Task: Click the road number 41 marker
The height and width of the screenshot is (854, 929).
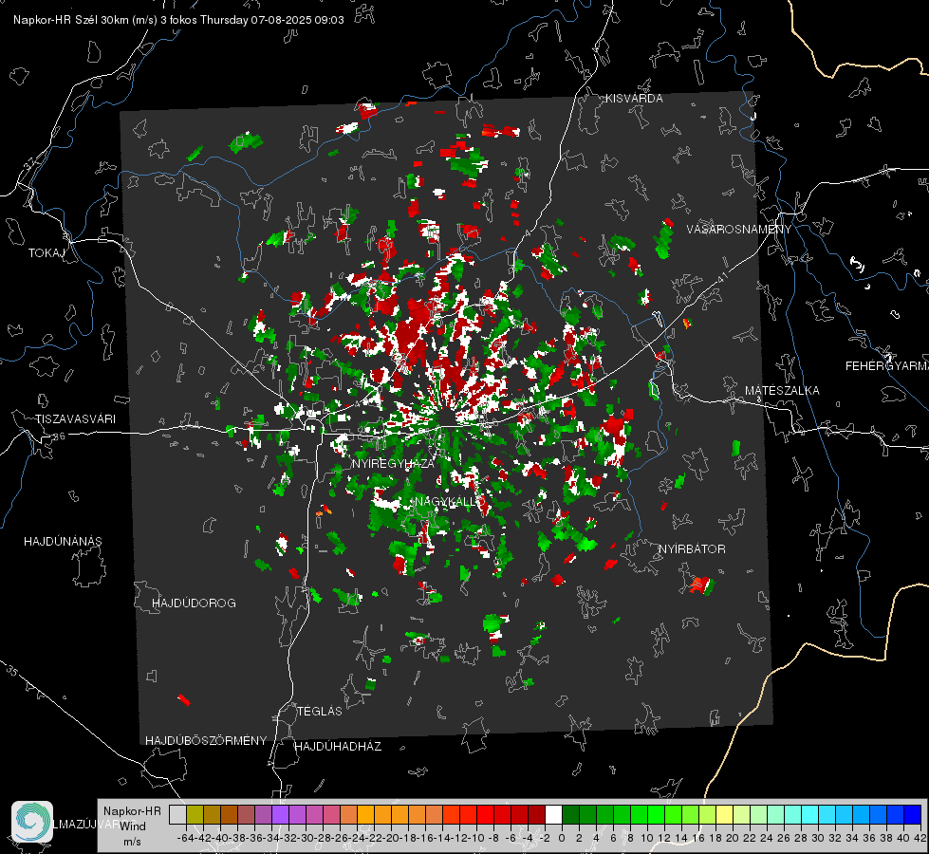Action: pos(721,277)
